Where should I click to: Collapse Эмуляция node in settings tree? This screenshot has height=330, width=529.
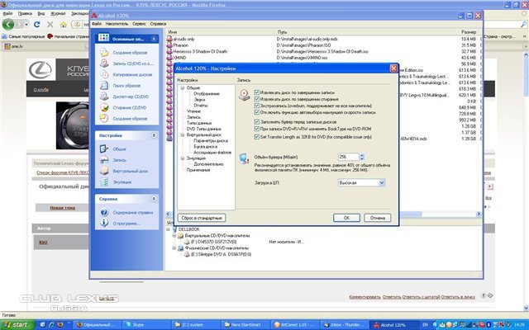[183, 158]
